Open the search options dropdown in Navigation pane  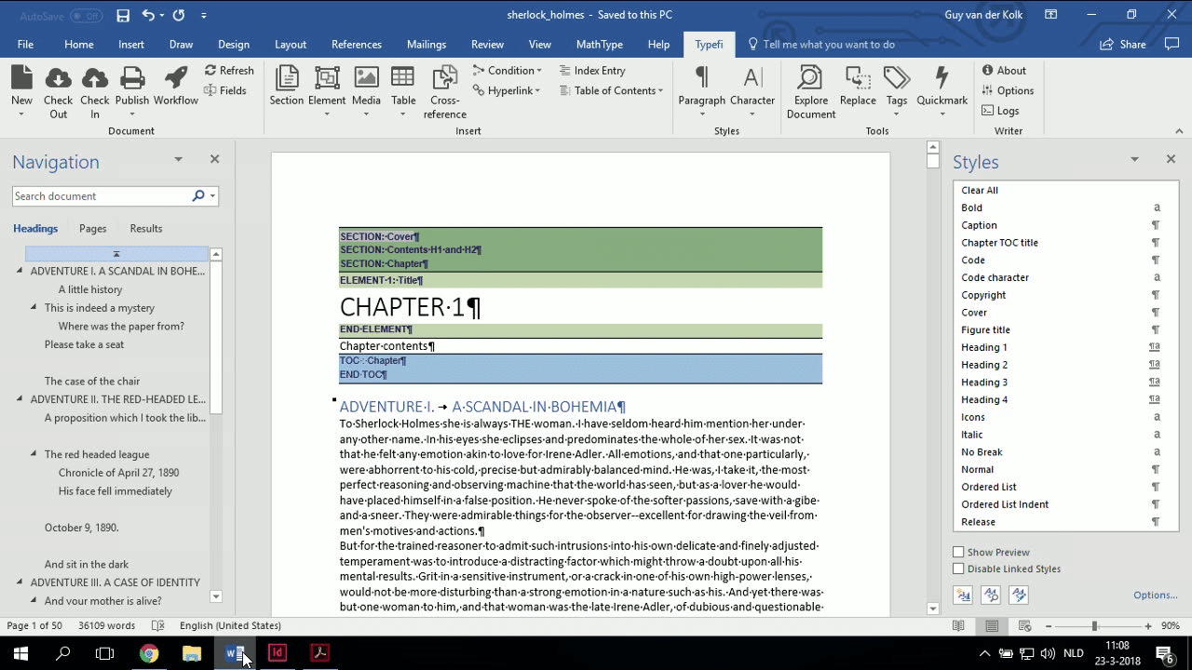pos(213,196)
